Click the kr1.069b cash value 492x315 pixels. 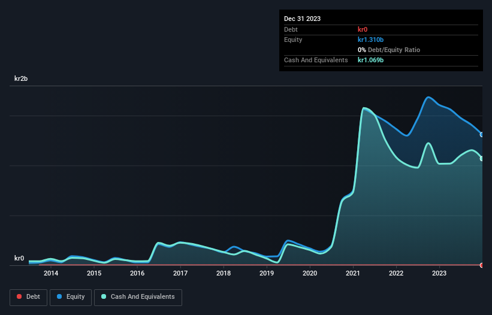click(x=370, y=60)
